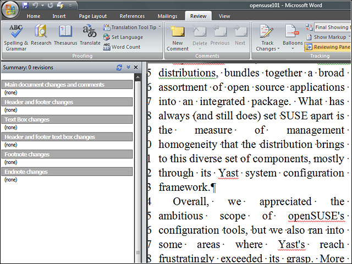Open the Office button menu

click(x=10, y=10)
